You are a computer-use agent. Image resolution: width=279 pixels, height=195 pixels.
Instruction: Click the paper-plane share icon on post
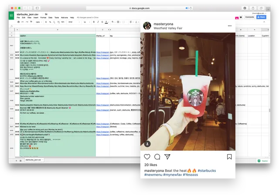point(167,157)
